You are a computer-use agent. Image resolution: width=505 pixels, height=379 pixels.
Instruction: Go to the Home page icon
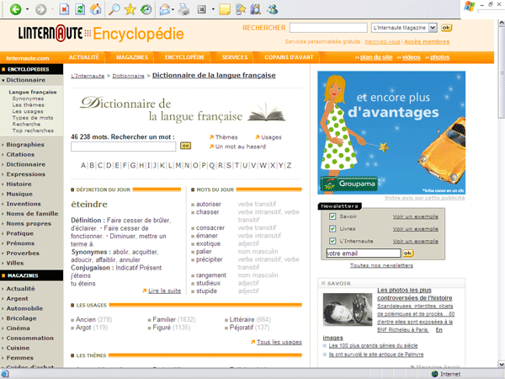click(x=96, y=9)
